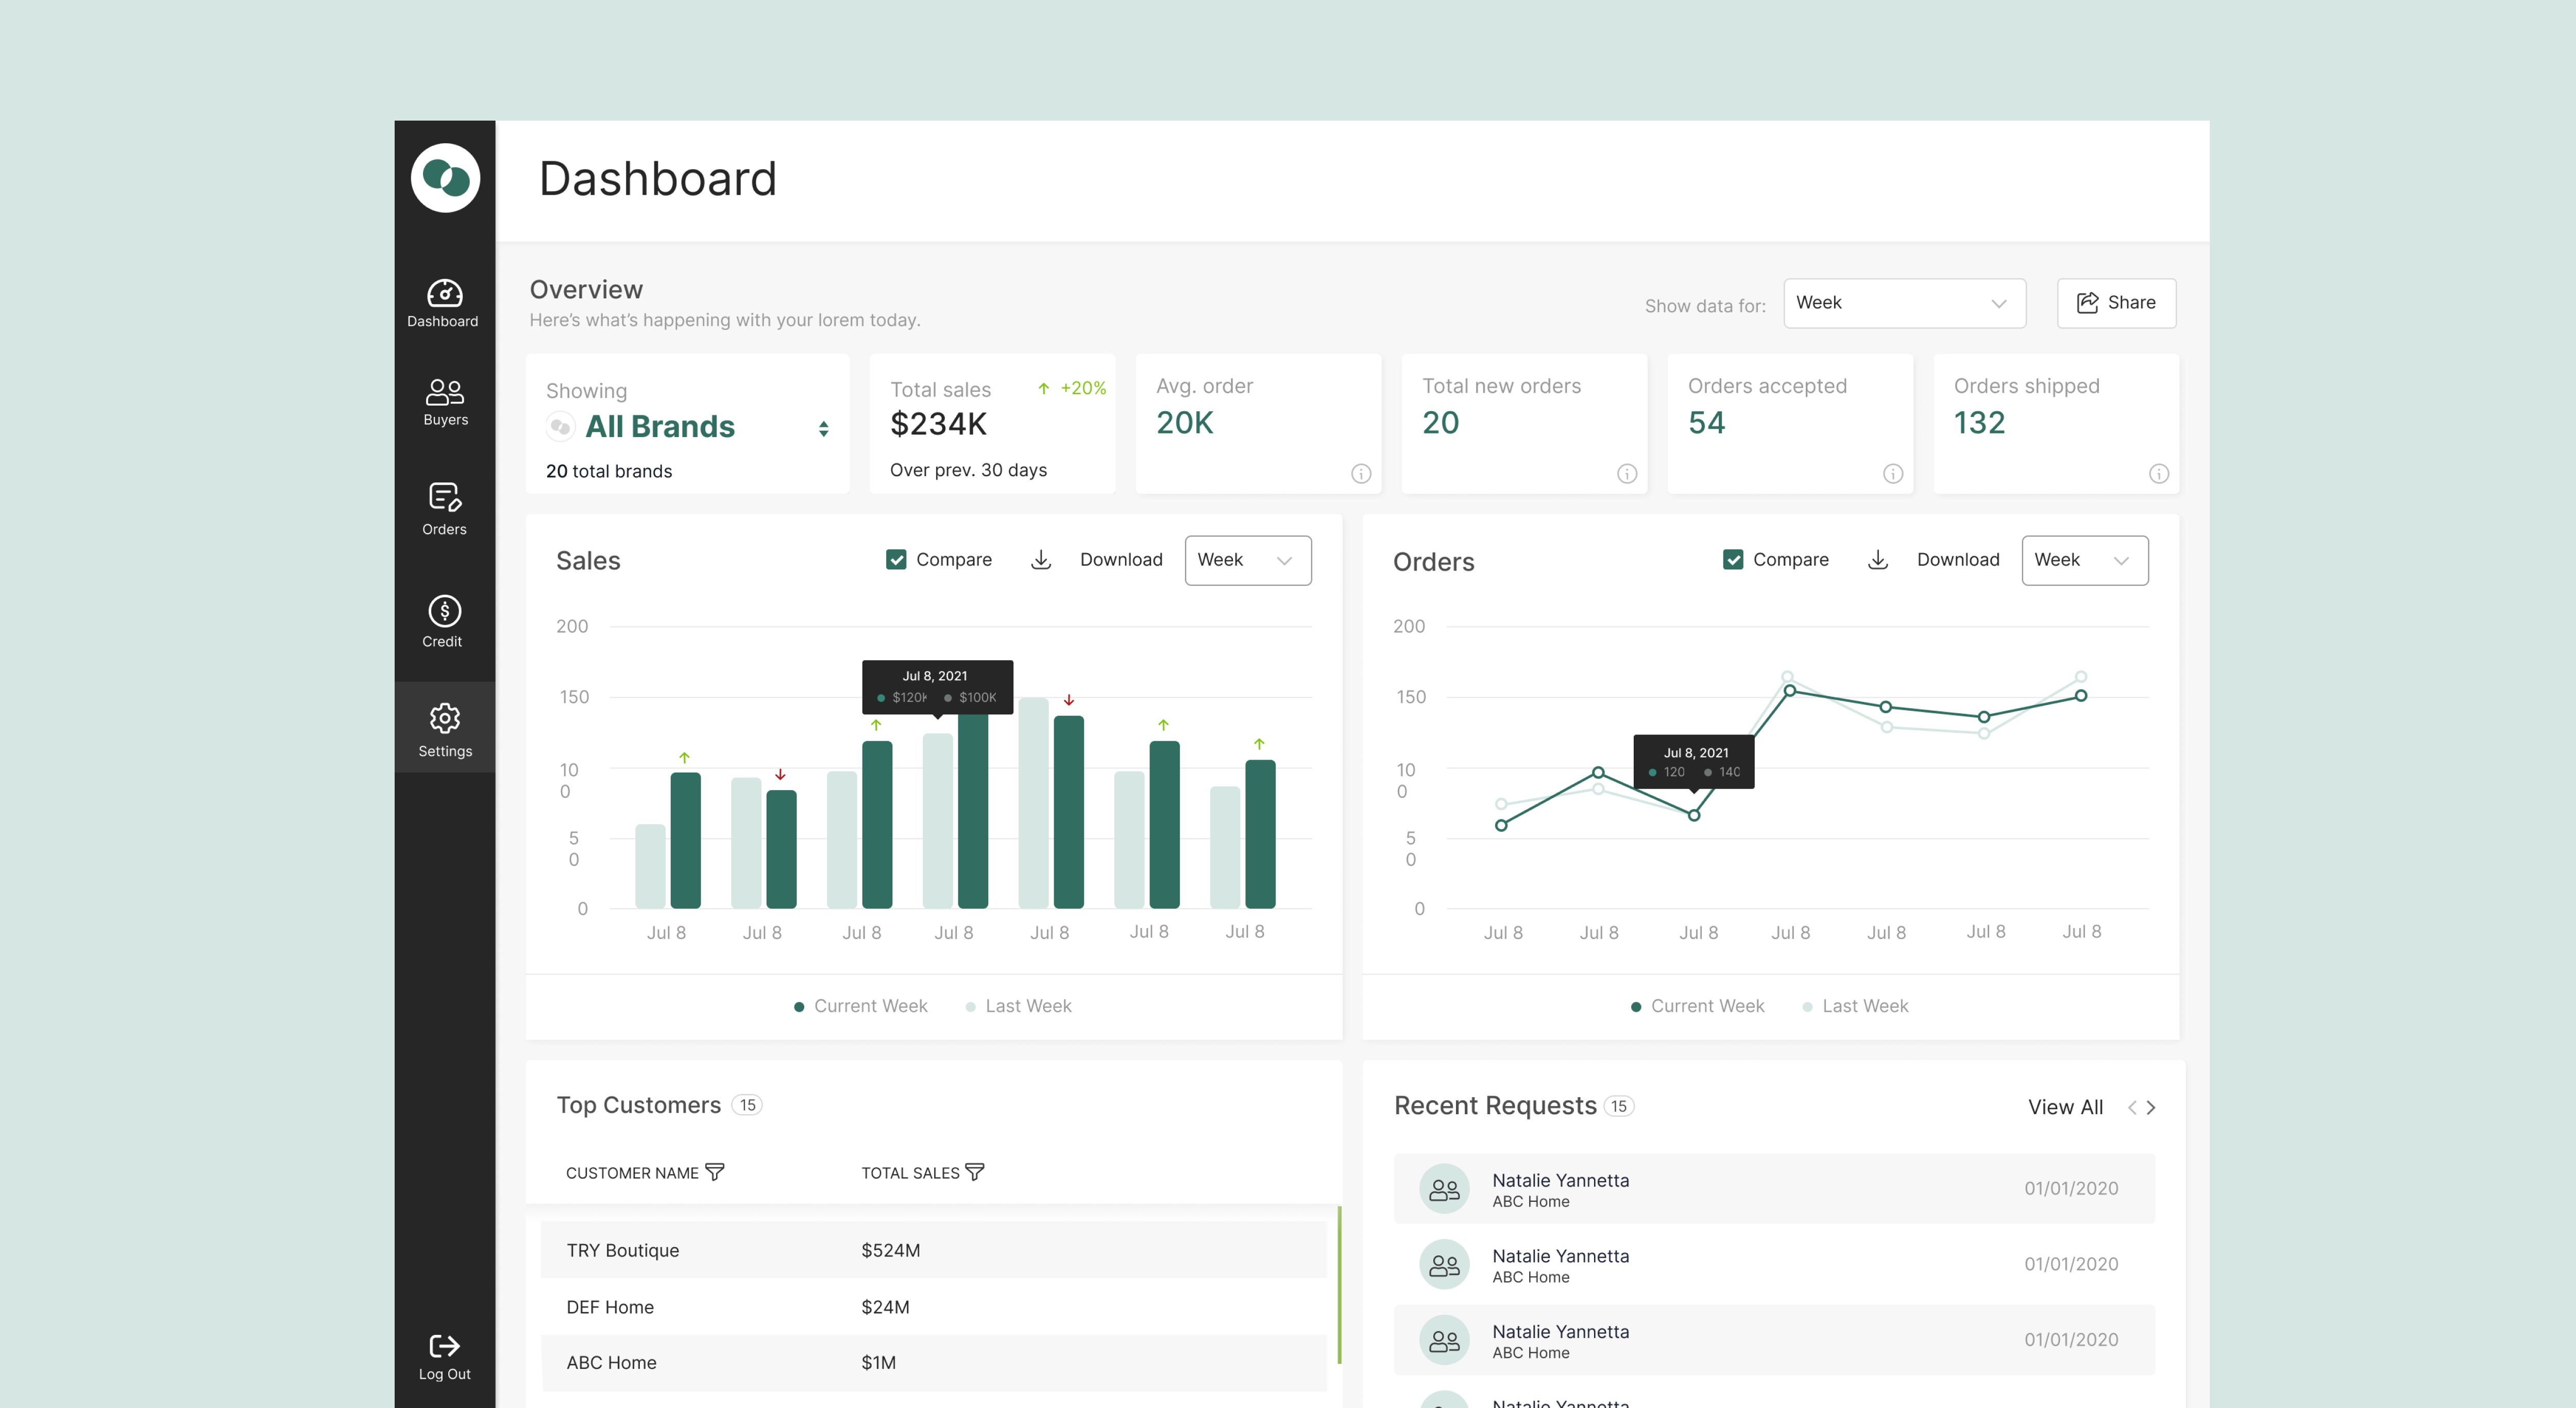Screen dimensions: 2576x1408
Task: Click info icon on Orders shipped card
Action: click(2159, 474)
